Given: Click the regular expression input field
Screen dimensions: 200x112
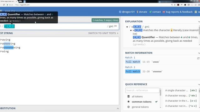Looking at the screenshot, I should [x=59, y=26].
